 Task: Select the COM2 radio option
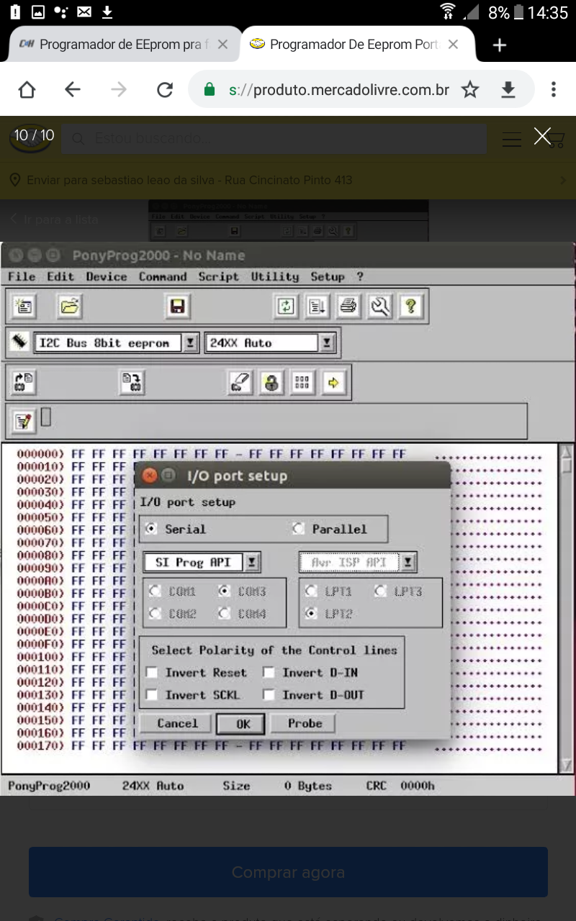(x=154, y=614)
